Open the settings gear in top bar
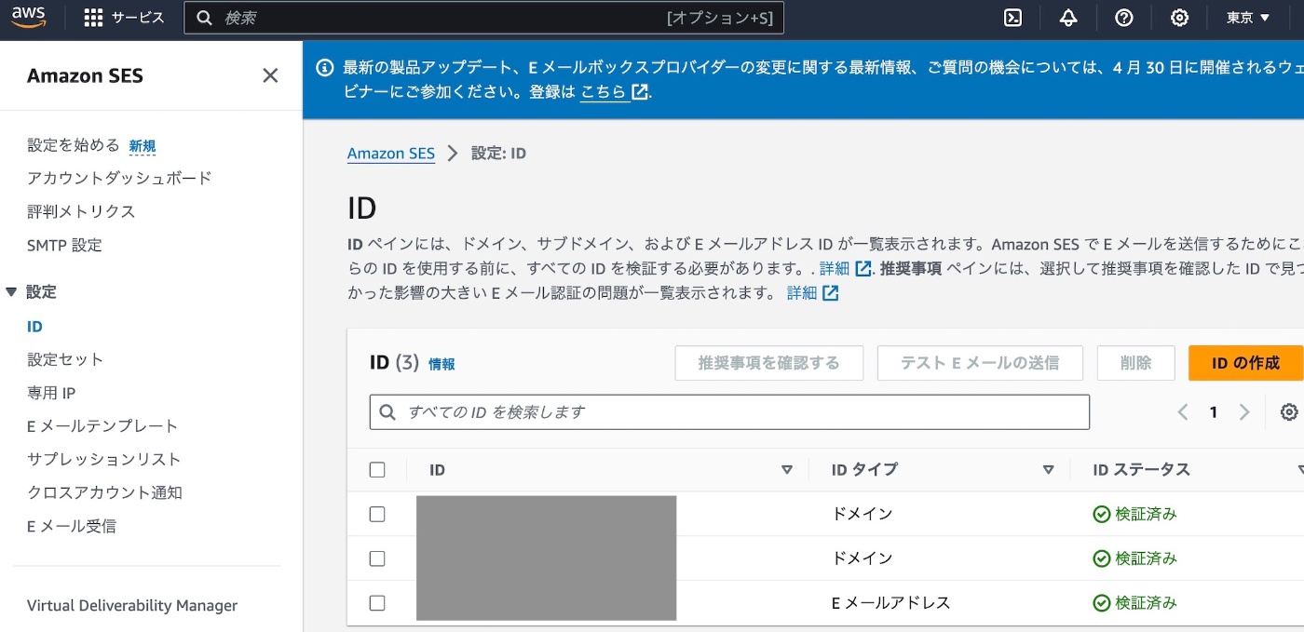Image resolution: width=1304 pixels, height=632 pixels. (1179, 18)
